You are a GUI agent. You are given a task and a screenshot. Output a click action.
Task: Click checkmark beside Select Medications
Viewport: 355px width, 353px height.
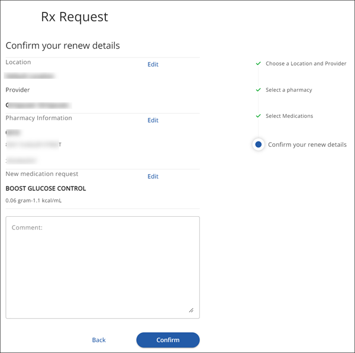pyautogui.click(x=259, y=115)
